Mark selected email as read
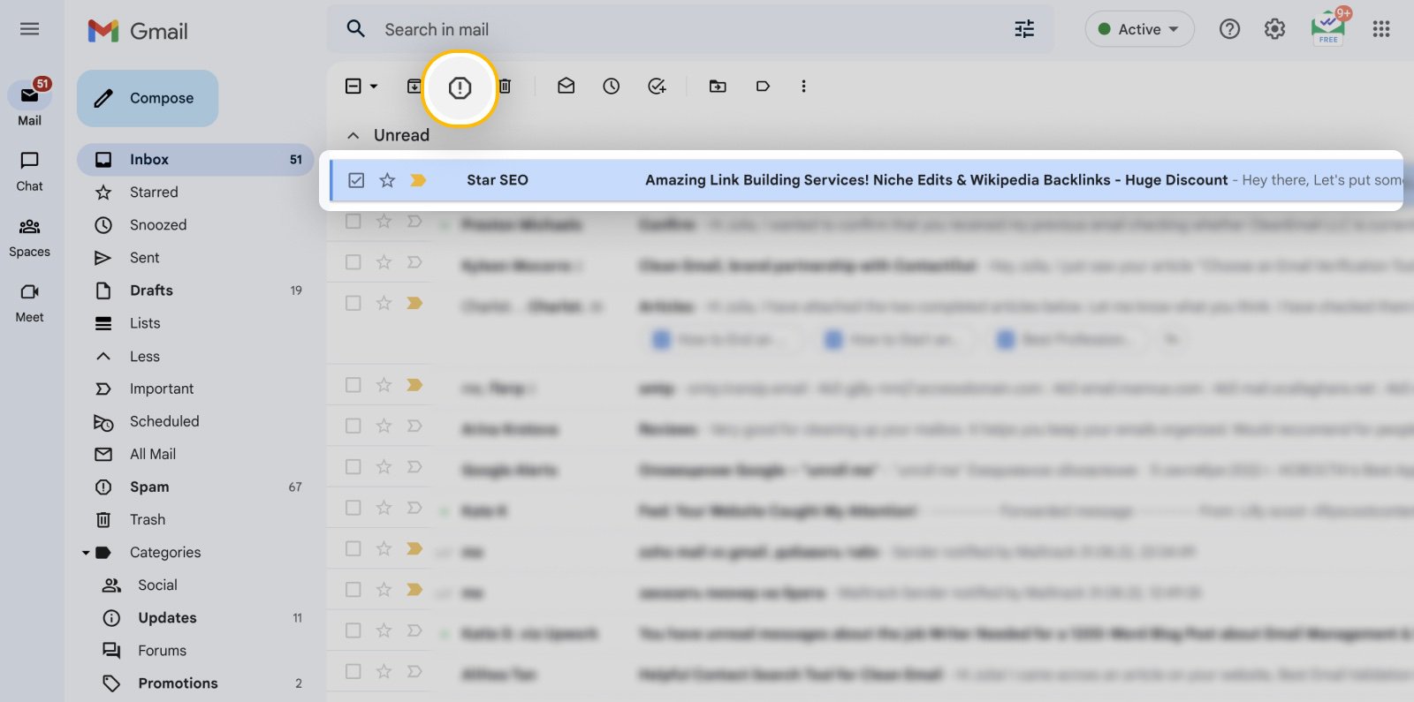The height and width of the screenshot is (702, 1414). point(566,87)
